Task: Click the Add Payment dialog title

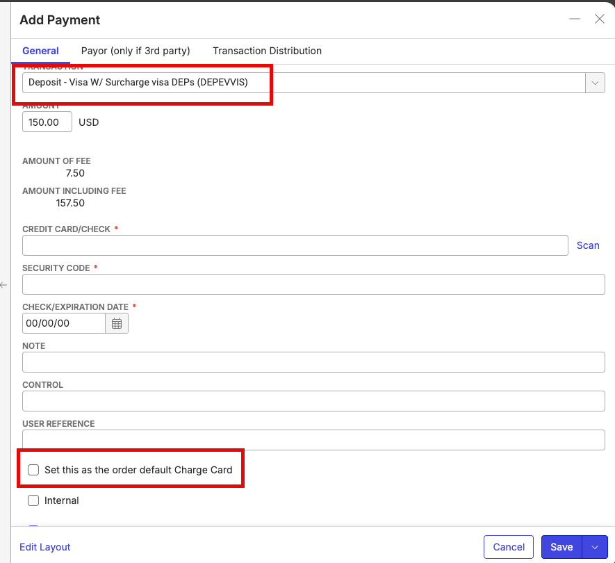Action: click(60, 20)
